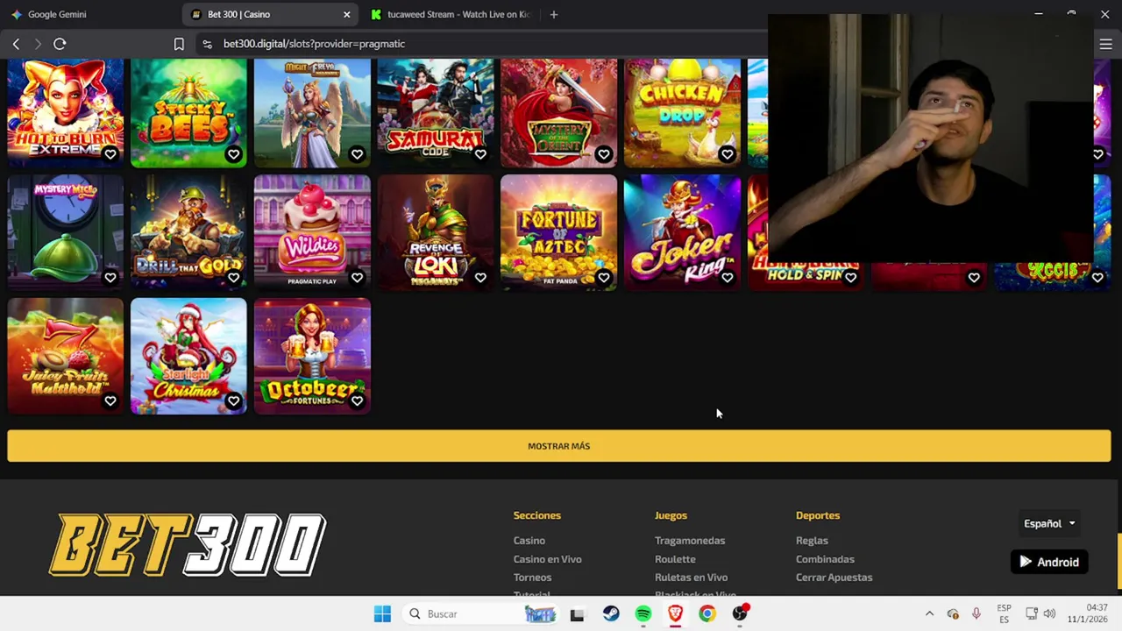Open the Fortune of Aztec slot

[558, 232]
